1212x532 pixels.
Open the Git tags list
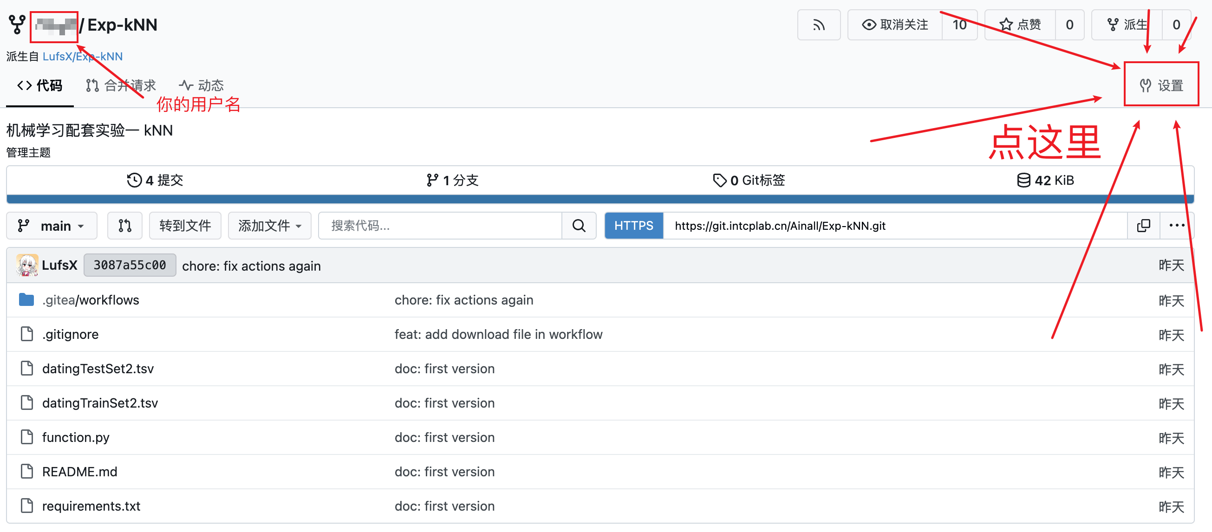(x=749, y=180)
